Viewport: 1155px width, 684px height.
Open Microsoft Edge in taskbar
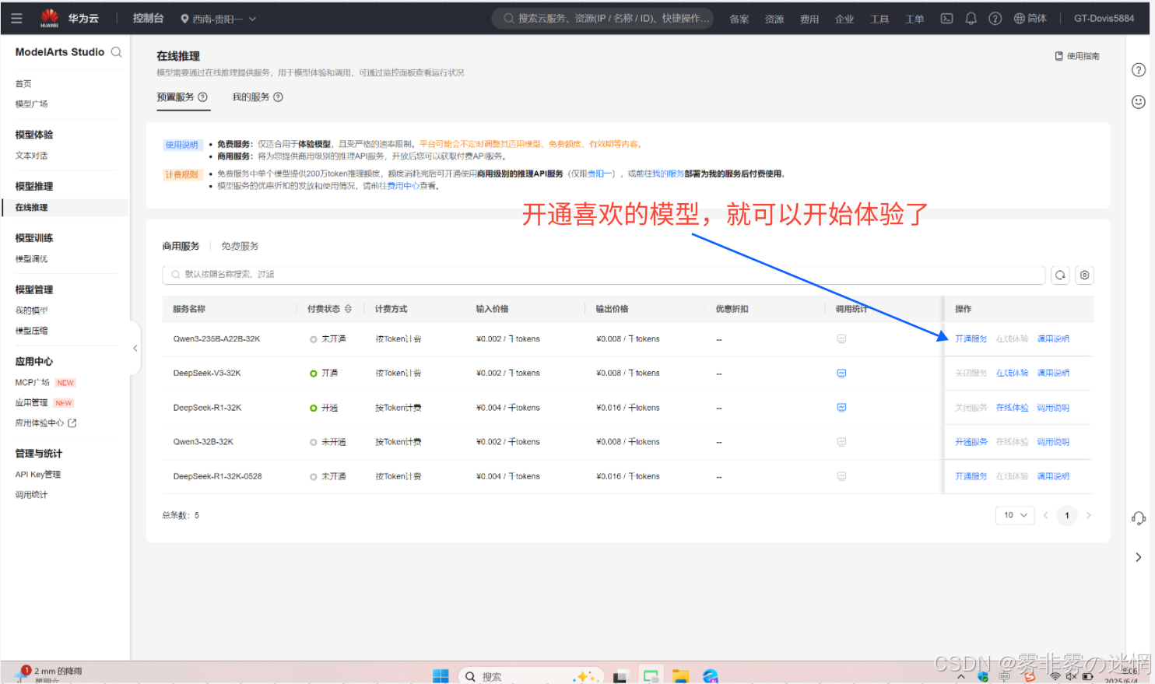point(711,675)
